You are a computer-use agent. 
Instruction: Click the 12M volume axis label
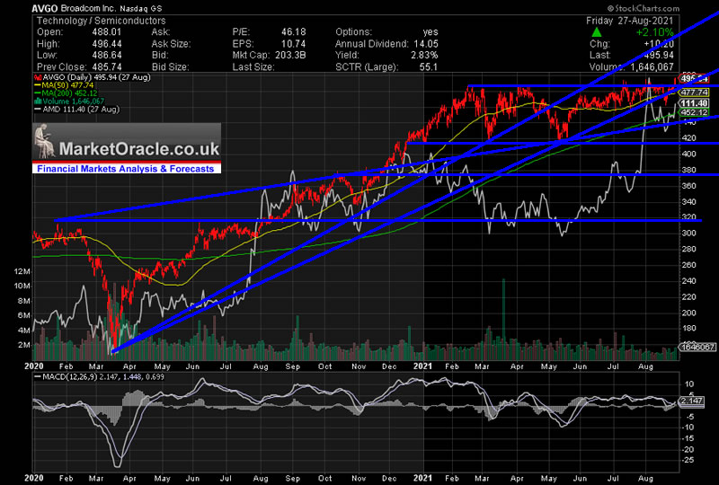(22, 271)
